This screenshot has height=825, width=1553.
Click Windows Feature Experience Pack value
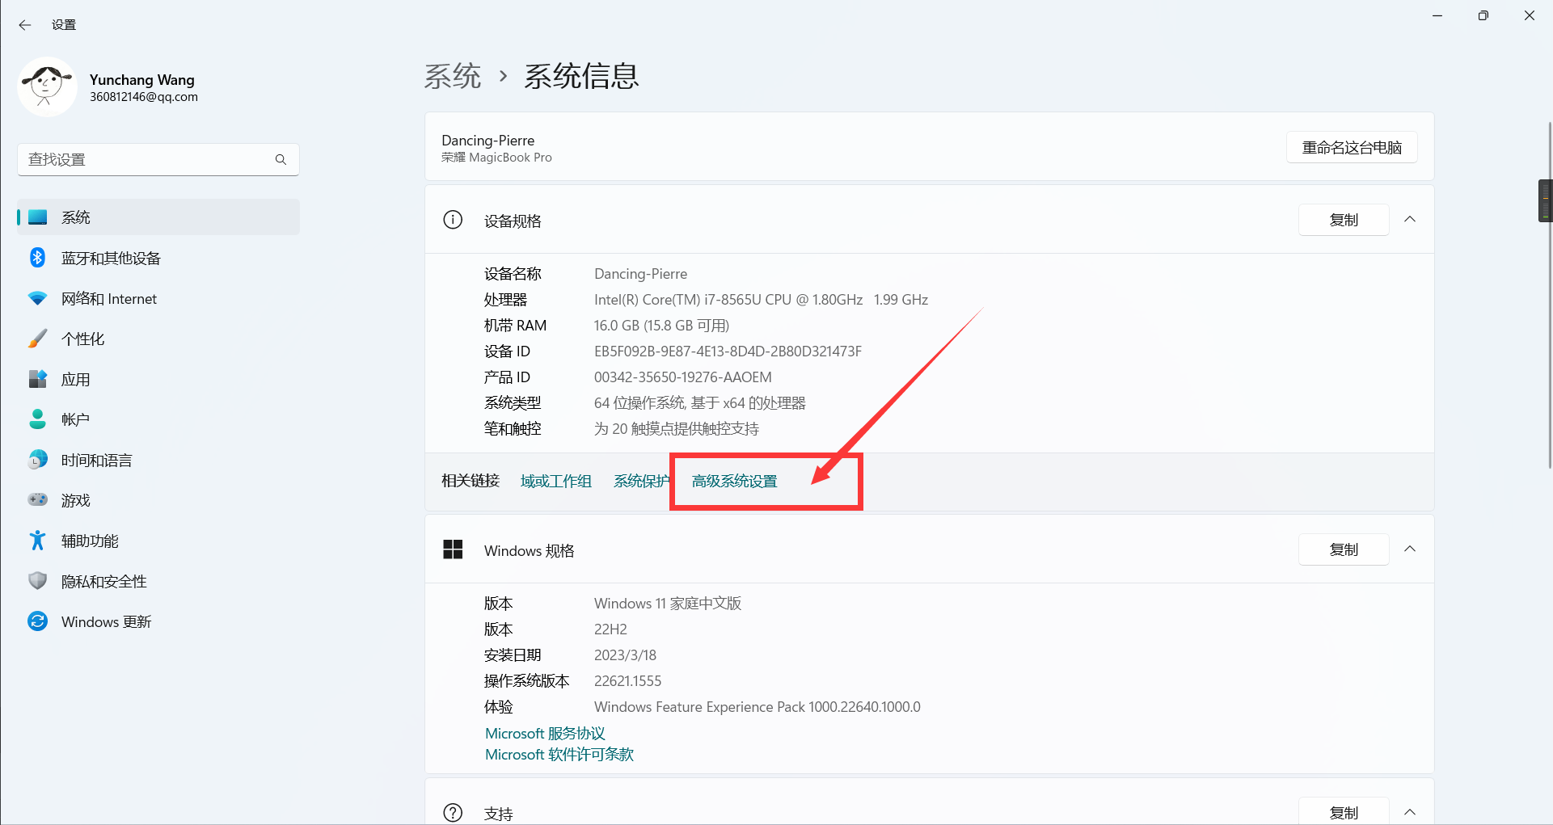(x=758, y=707)
